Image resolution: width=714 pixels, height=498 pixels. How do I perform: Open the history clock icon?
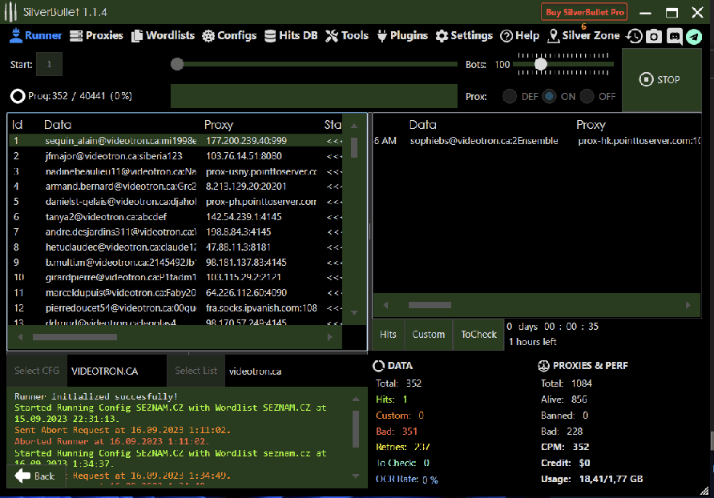click(x=634, y=36)
